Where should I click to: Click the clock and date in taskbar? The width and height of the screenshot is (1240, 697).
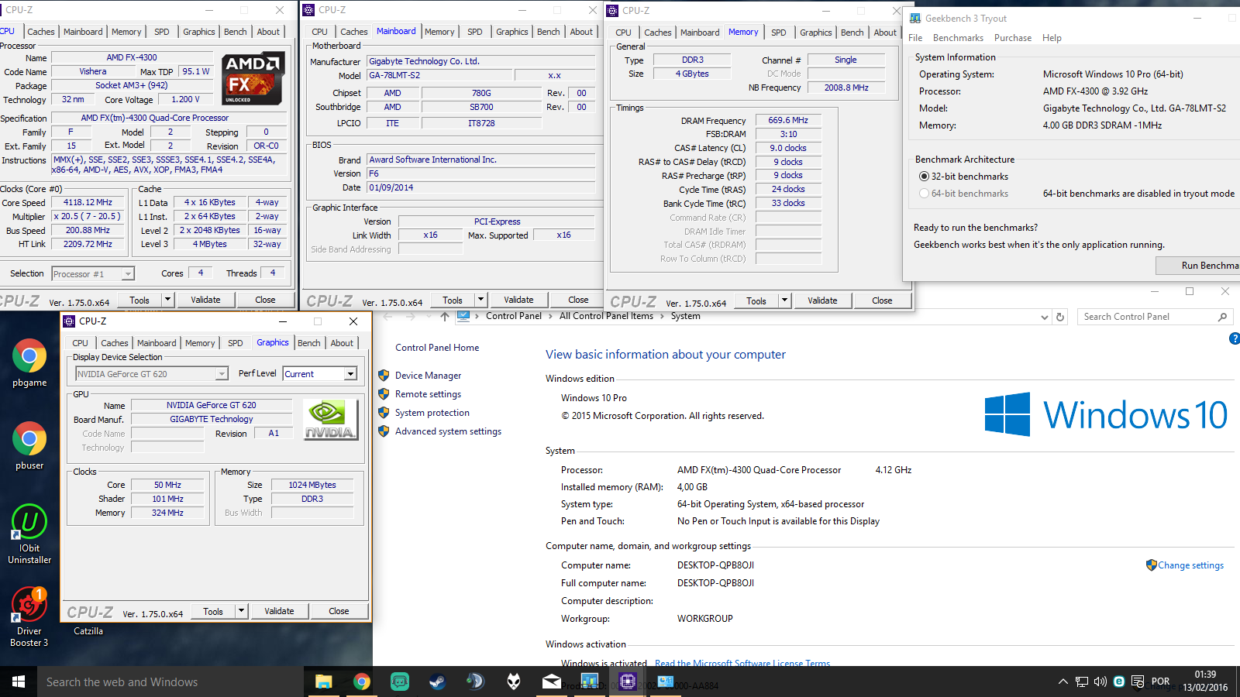click(1205, 681)
